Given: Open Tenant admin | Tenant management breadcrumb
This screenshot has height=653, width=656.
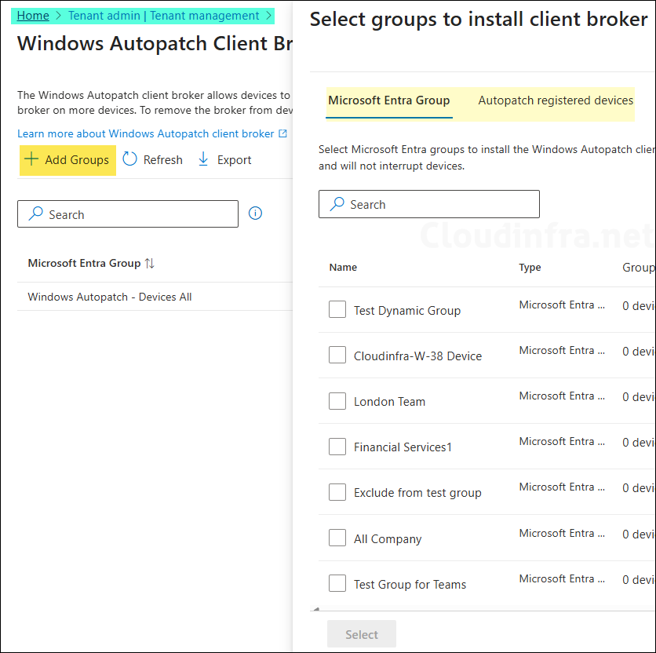Looking at the screenshot, I should (163, 16).
